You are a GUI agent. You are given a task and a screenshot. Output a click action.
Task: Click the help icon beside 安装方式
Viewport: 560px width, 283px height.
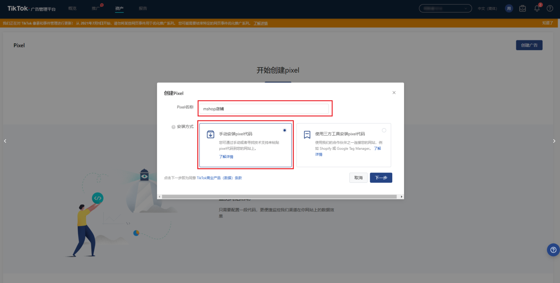pos(173,127)
